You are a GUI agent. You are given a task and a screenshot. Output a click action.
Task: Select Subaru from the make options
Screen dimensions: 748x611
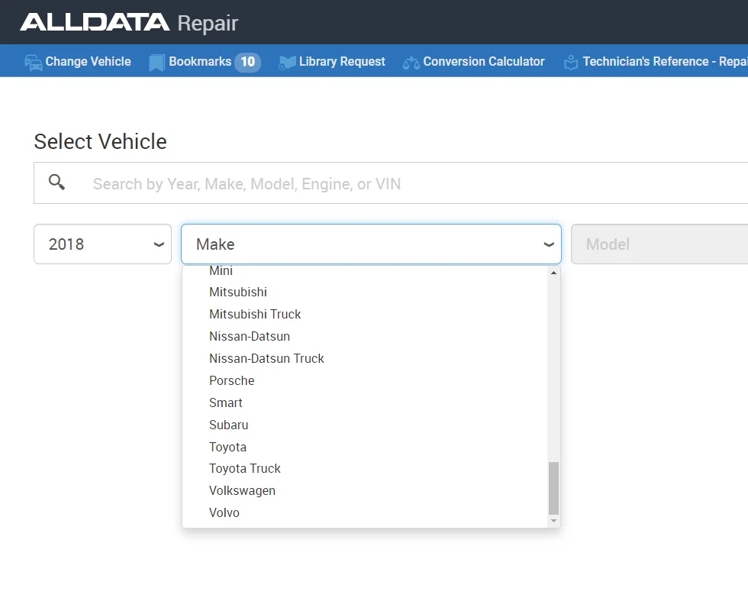229,425
